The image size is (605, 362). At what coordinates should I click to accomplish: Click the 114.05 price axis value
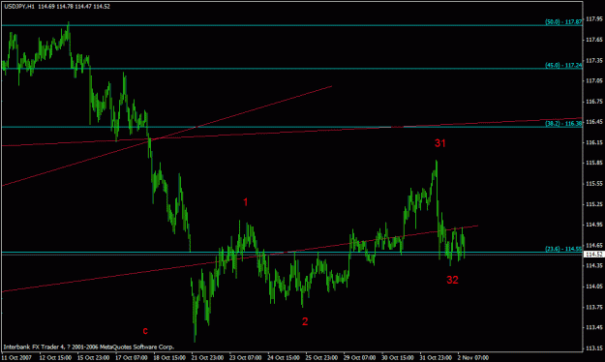594,287
